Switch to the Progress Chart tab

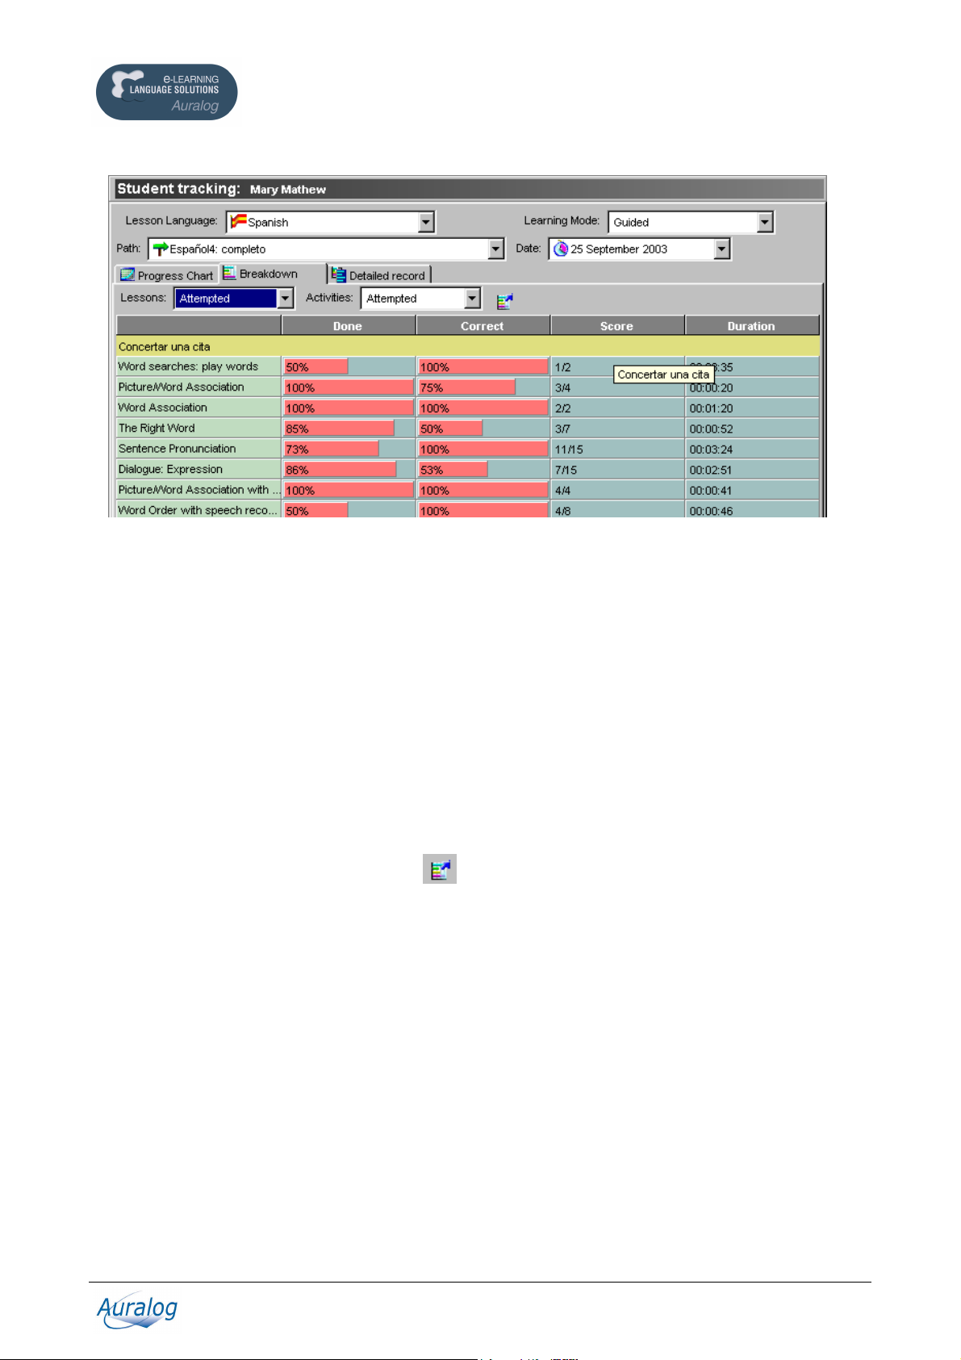[x=167, y=275]
